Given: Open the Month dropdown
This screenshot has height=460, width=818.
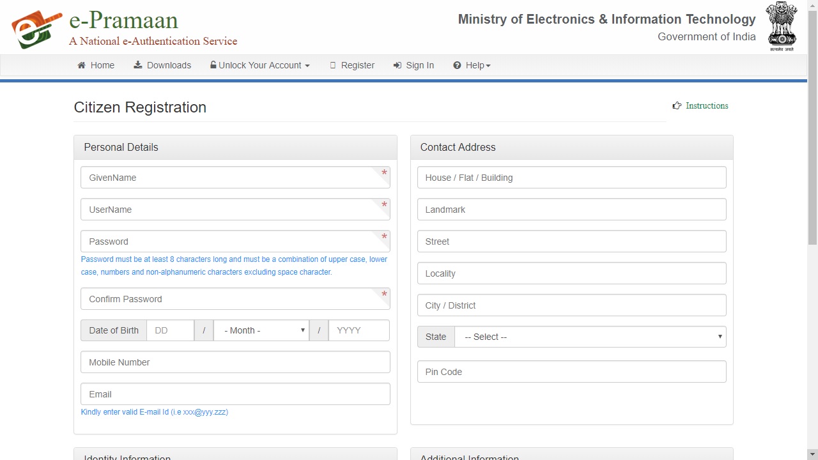Looking at the screenshot, I should pos(261,330).
